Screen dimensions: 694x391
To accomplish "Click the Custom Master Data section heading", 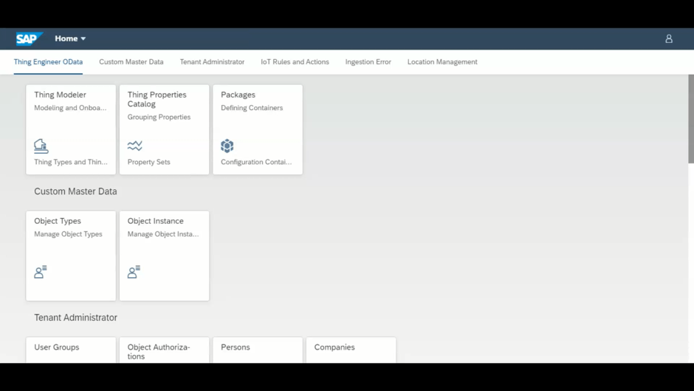I will click(76, 191).
